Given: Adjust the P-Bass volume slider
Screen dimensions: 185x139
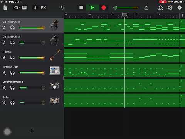Looking at the screenshot, I should pyautogui.click(x=32, y=58).
